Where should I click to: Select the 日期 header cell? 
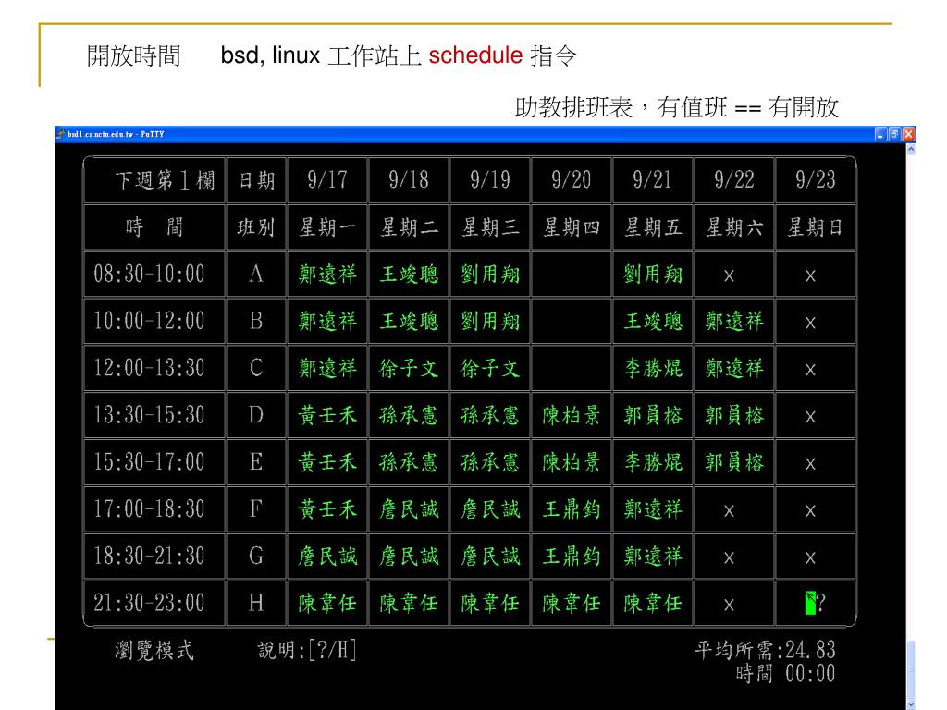(257, 180)
